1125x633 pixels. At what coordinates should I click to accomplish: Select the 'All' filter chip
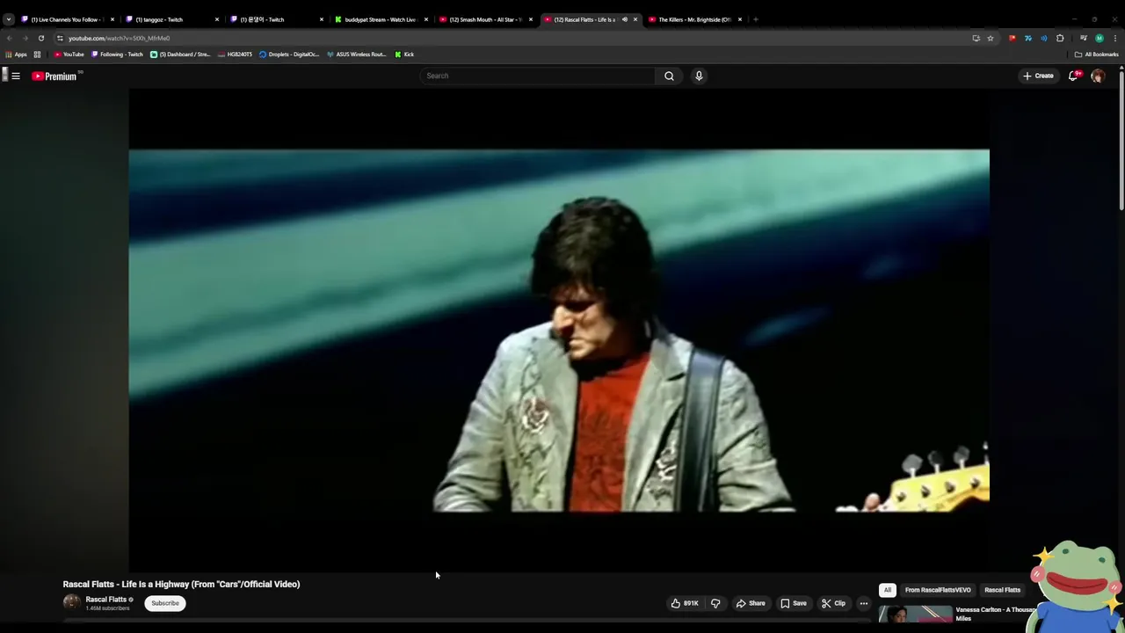tap(888, 590)
